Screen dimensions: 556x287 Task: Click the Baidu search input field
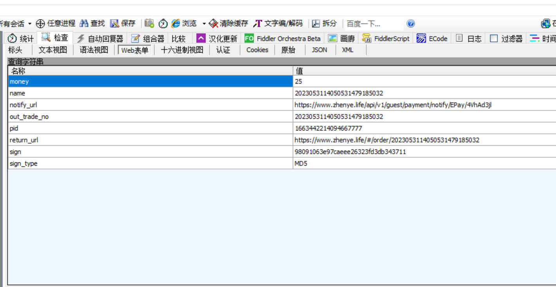tap(373, 24)
